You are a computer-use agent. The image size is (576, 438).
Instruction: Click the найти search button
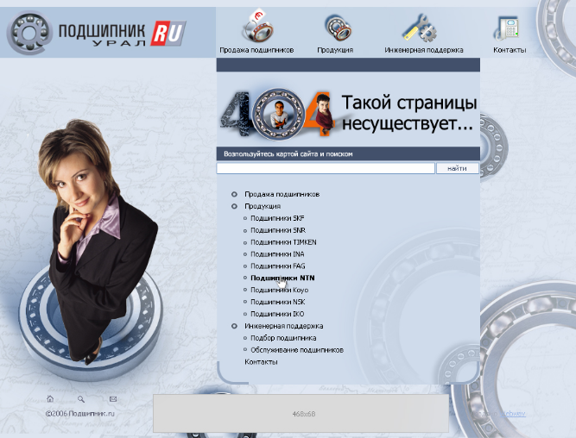coord(458,168)
